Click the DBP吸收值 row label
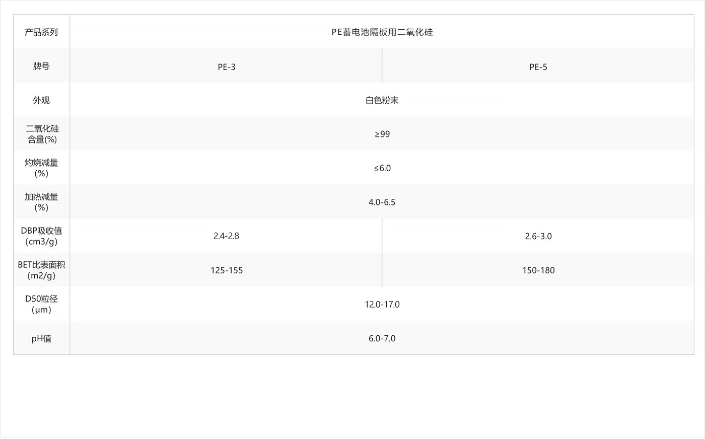Screen dimensions: 705x439 tap(41, 236)
